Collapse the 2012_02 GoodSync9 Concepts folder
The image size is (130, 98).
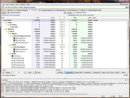point(10,36)
